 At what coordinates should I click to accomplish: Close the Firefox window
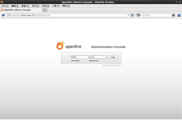pyautogui.click(x=180, y=2)
